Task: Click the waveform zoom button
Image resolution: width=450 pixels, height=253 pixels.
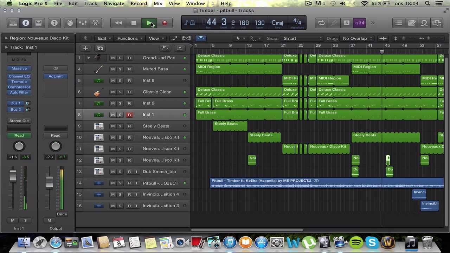Action: pyautogui.click(x=383, y=38)
